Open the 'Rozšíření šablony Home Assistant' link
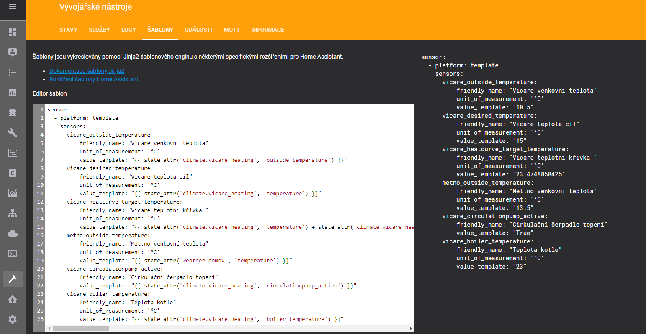 pos(94,79)
